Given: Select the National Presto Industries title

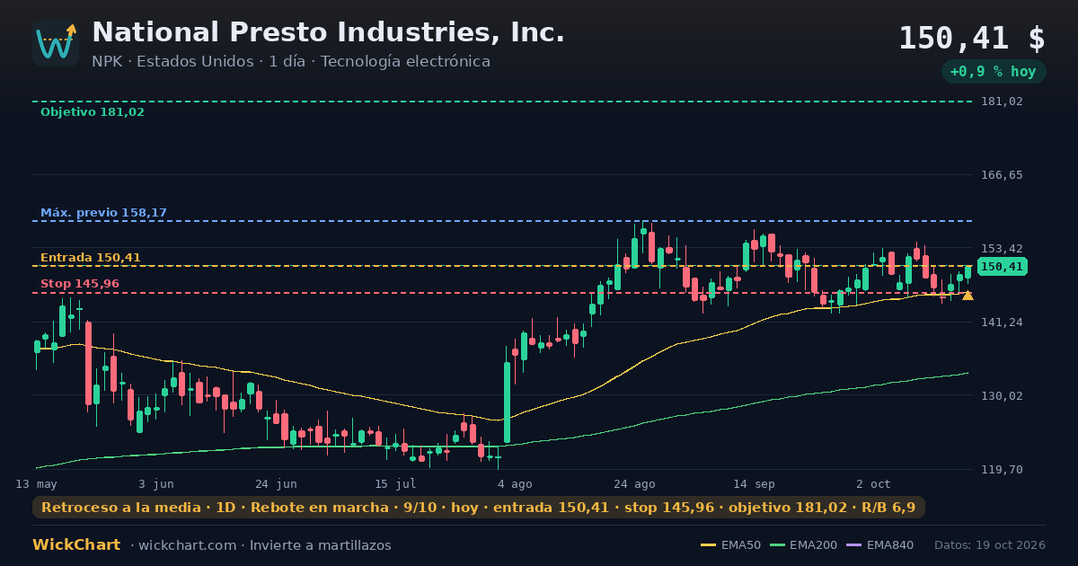Looking at the screenshot, I should (x=328, y=32).
